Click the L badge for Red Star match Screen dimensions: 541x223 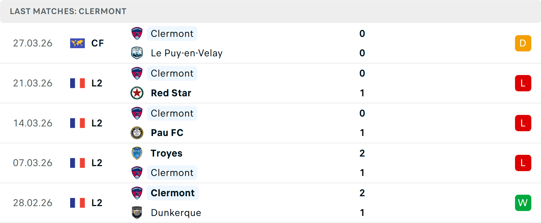point(523,83)
